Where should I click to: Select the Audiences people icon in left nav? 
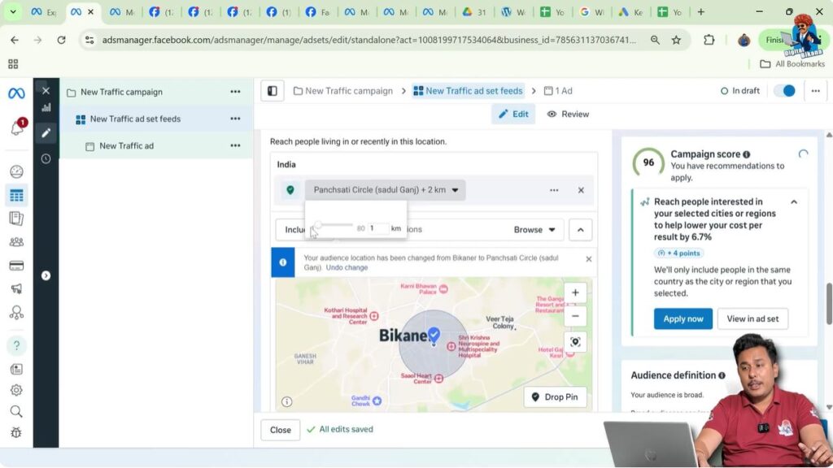[15, 240]
